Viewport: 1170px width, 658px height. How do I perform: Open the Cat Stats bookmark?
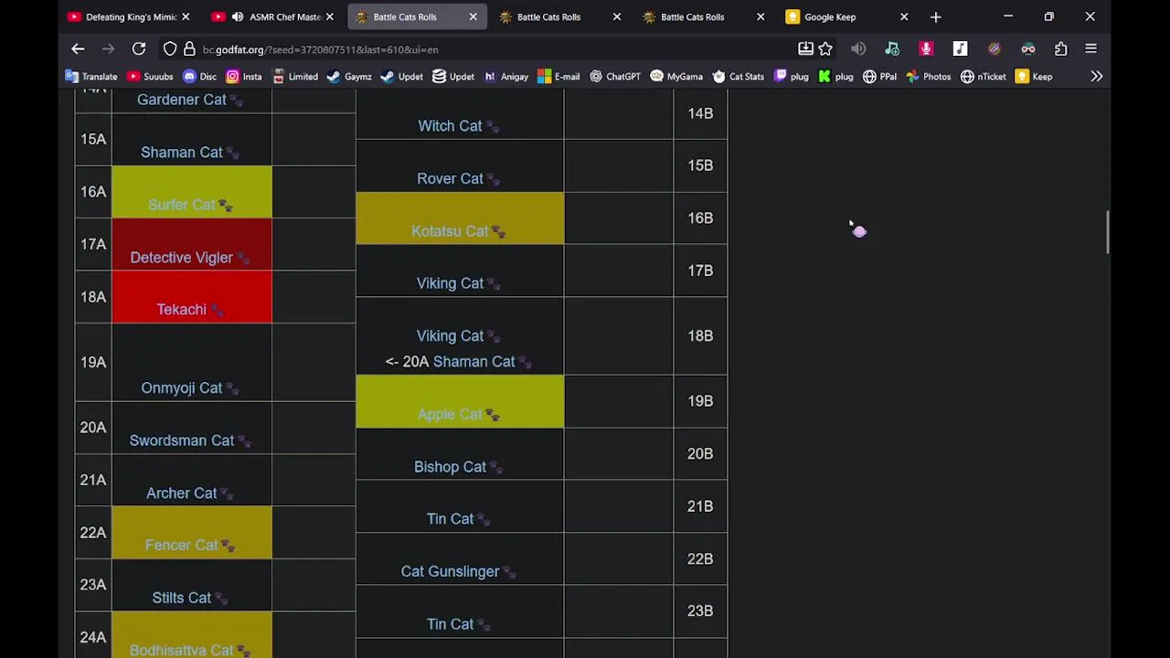point(739,77)
